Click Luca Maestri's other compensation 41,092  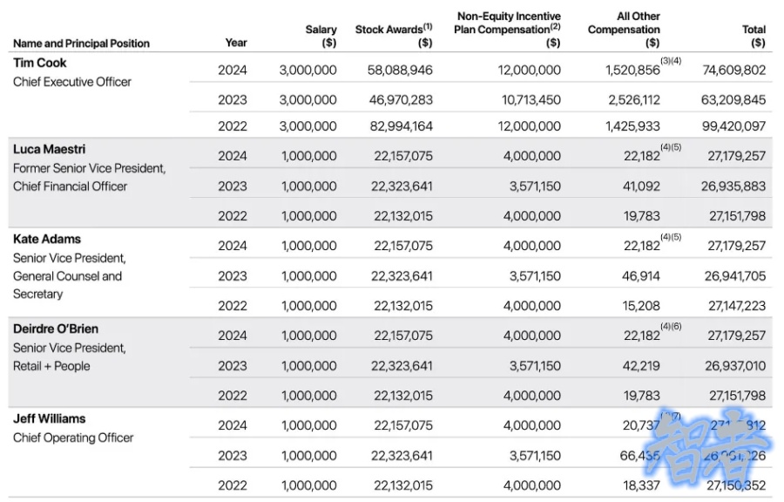(x=640, y=186)
